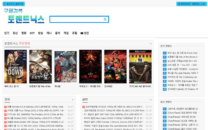The image size is (208, 130).
Task: Open the OTT navigation menu
Action: click(x=32, y=33)
